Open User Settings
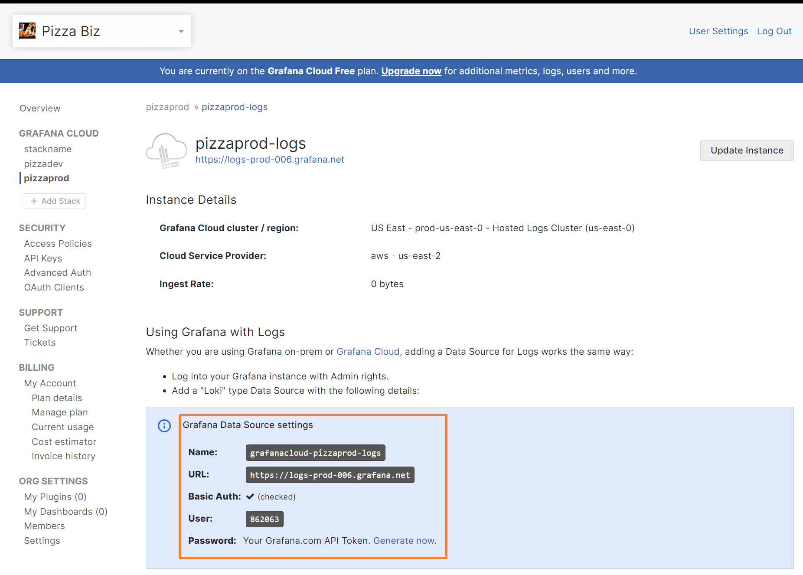Image resolution: width=803 pixels, height=575 pixels. coord(718,31)
